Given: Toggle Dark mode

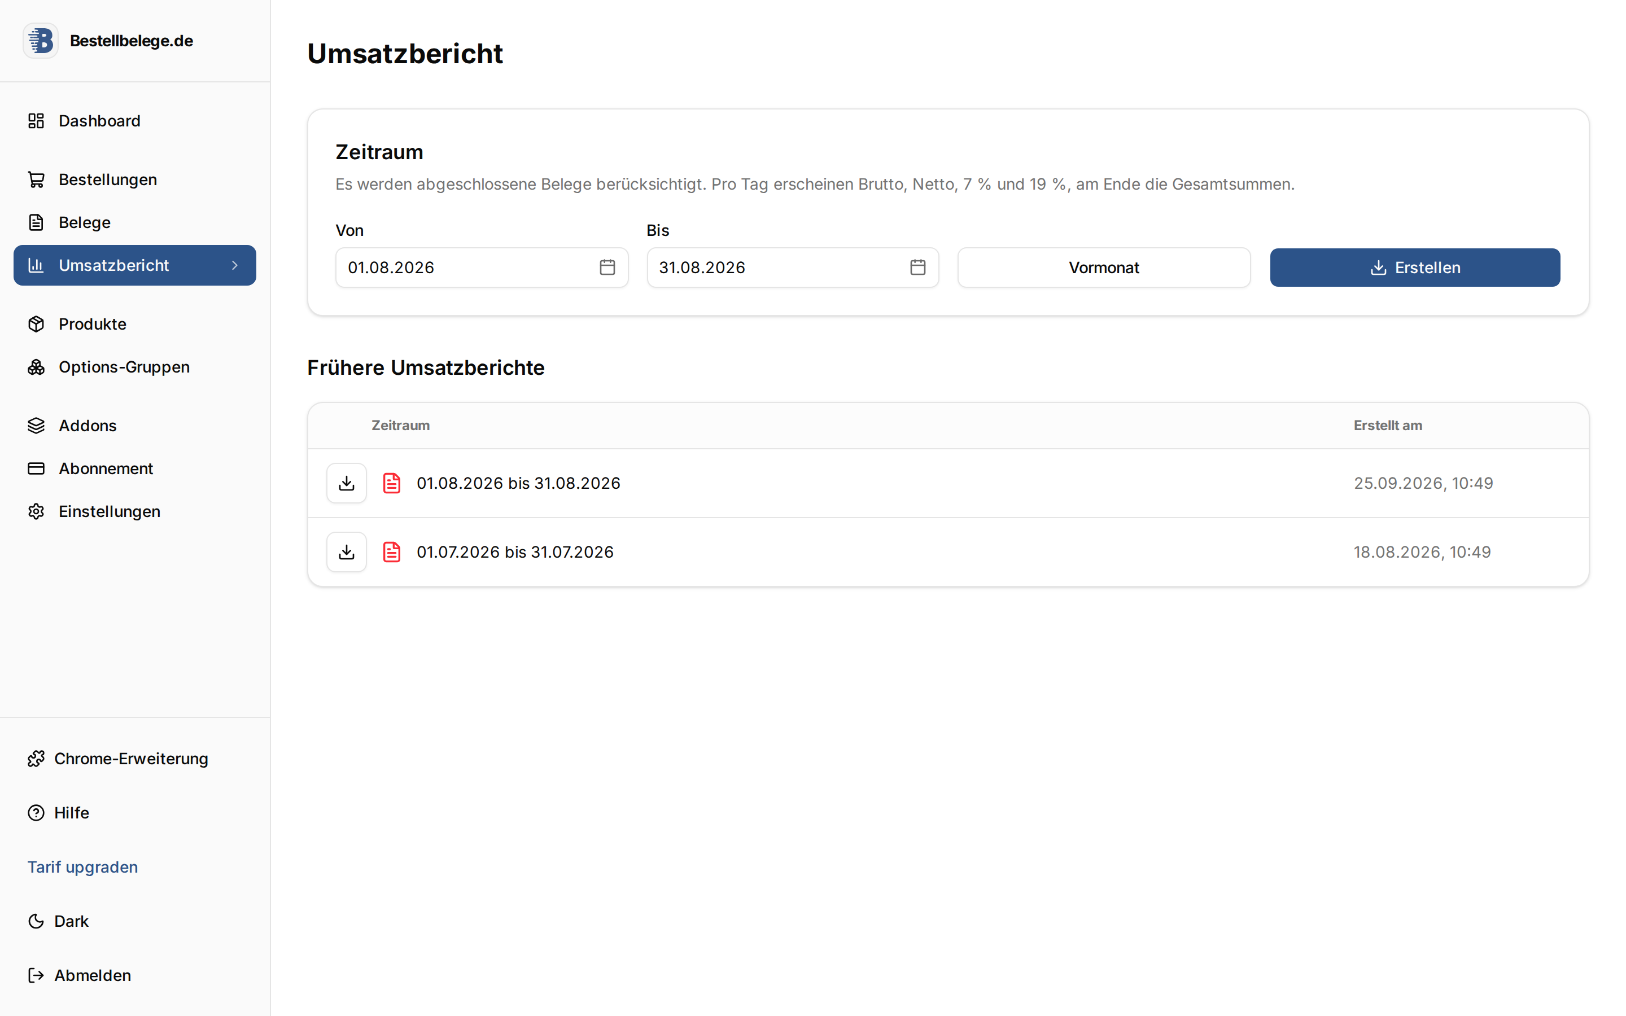Looking at the screenshot, I should click(59, 921).
